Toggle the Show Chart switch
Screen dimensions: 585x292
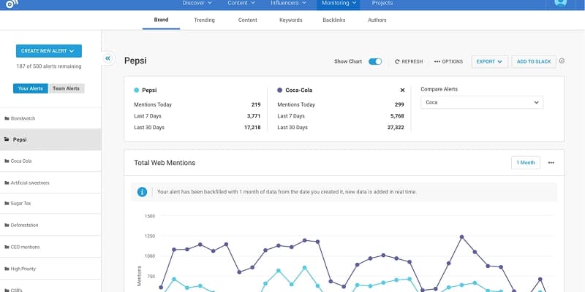(x=375, y=62)
